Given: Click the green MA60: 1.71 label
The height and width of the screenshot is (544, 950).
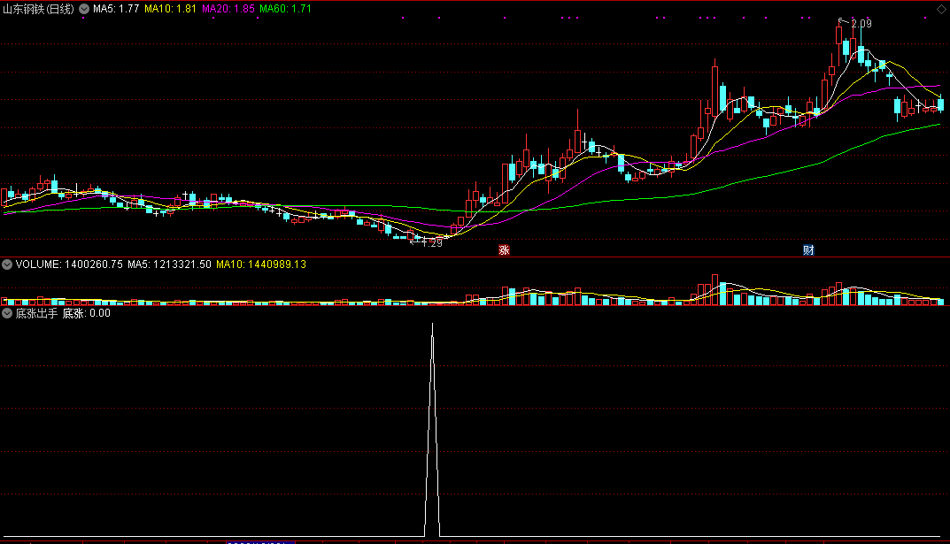Looking at the screenshot, I should click(x=285, y=9).
